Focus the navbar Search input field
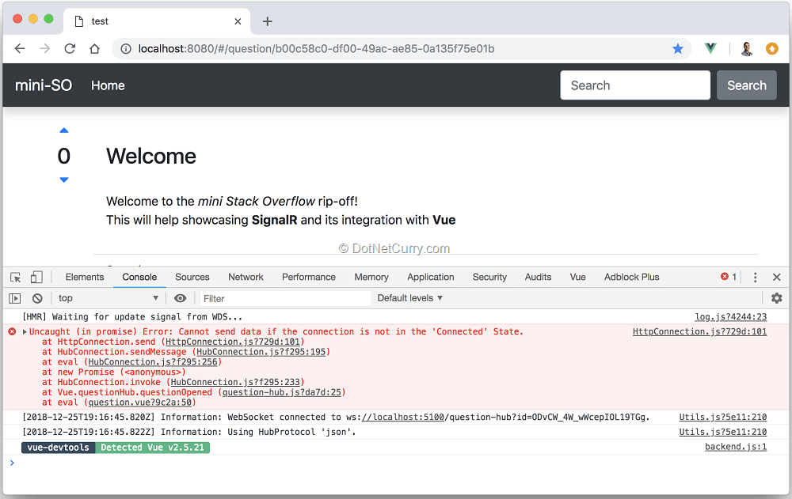The image size is (792, 499). pos(635,85)
